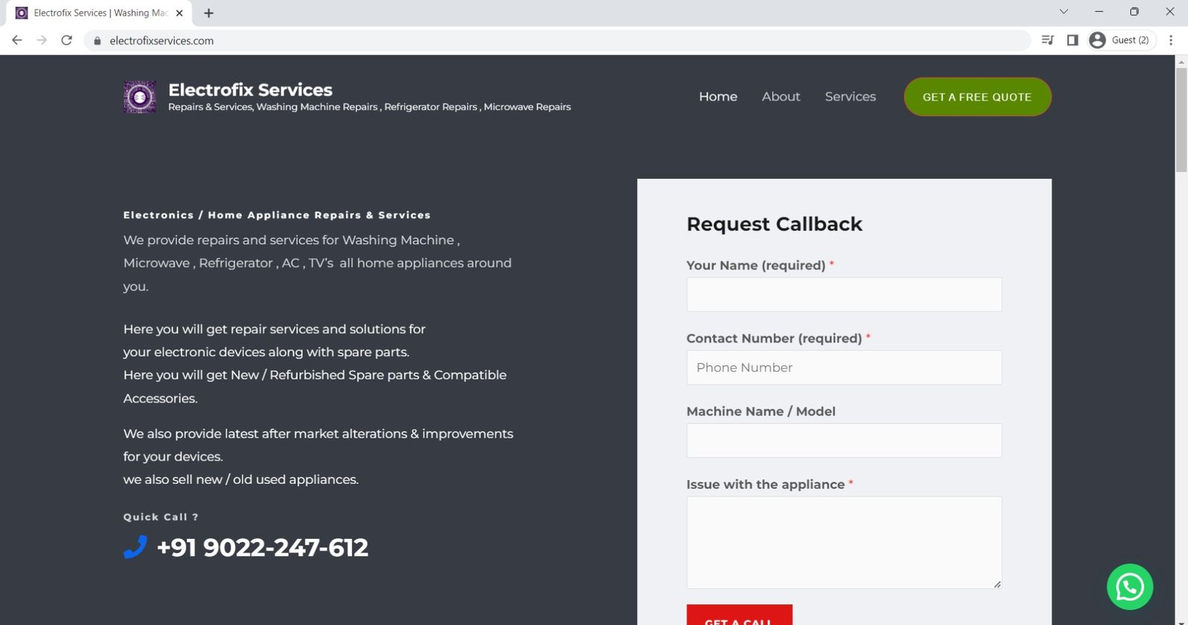The height and width of the screenshot is (625, 1188).
Task: Reload the page with the refresh icon
Action: point(67,40)
